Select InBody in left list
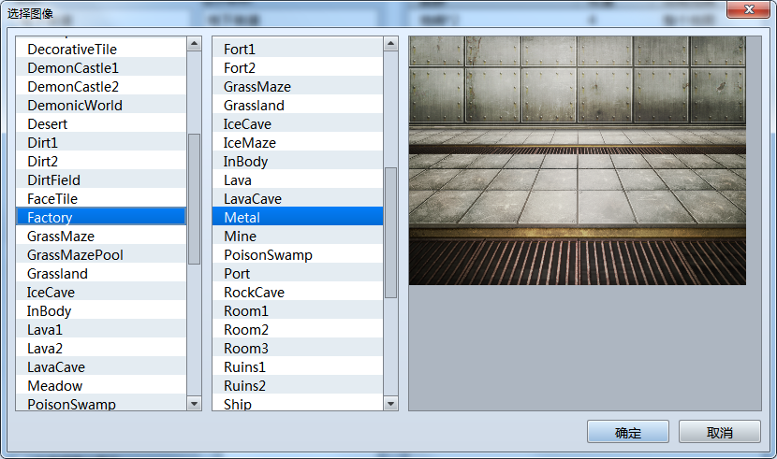Image resolution: width=777 pixels, height=459 pixels. [x=101, y=311]
